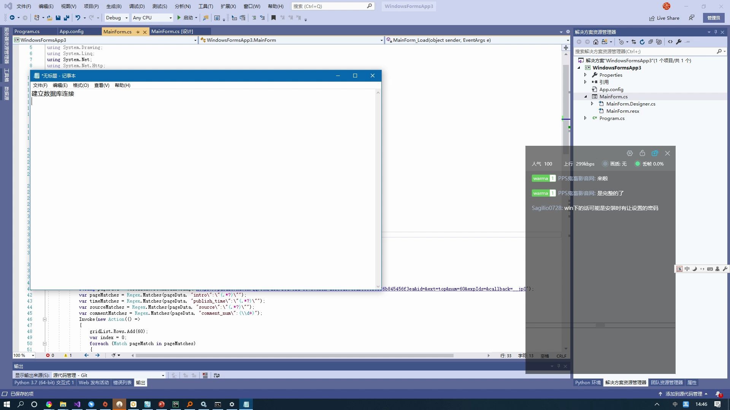The height and width of the screenshot is (410, 730).
Task: Click the Start/Resume debugging icon
Action: pos(179,17)
